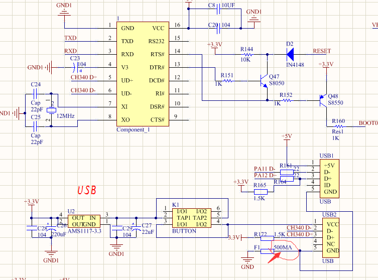Select the U2 AMS1117-3.3 regulator body
The height and width of the screenshot is (280, 378).
(x=84, y=221)
